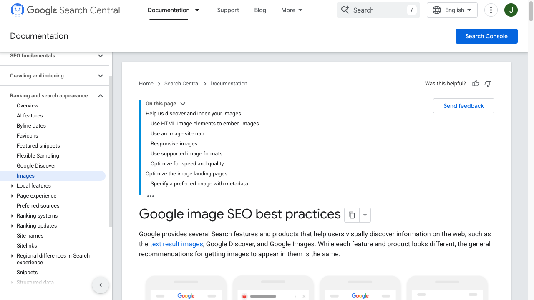The image size is (534, 300).
Task: Expand the Ranking updates tree item
Action: point(12,226)
